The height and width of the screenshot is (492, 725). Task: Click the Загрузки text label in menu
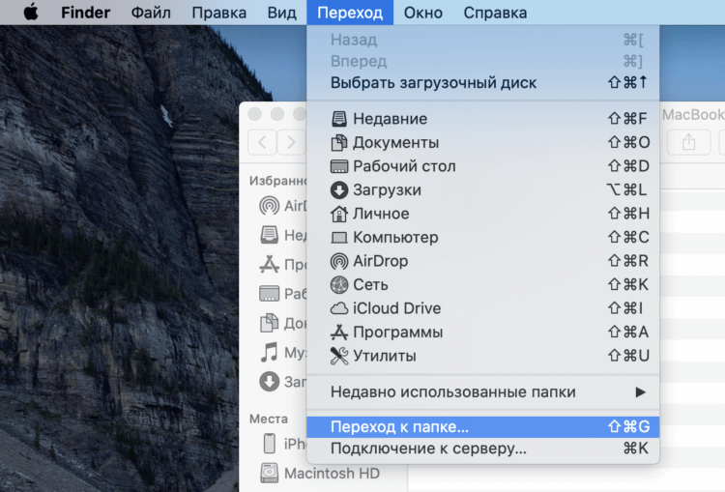click(387, 189)
